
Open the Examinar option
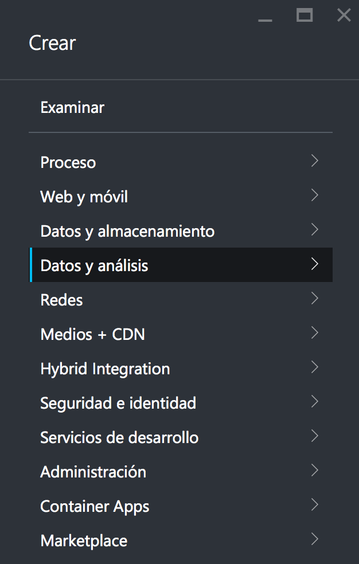tap(72, 107)
